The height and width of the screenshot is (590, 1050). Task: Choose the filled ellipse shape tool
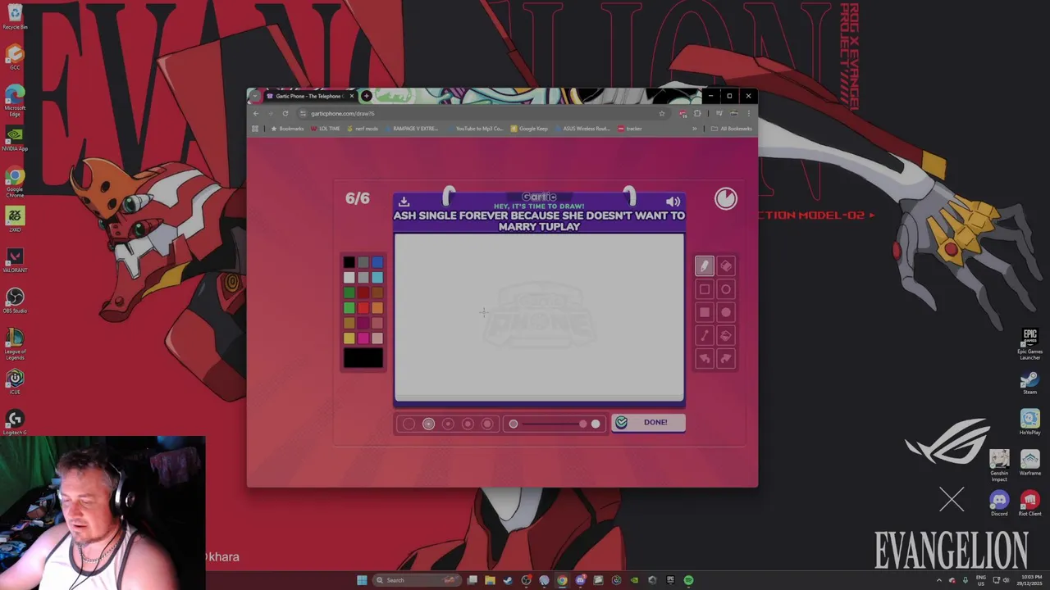coord(726,312)
